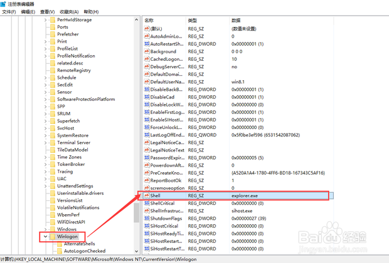The image size is (389, 263).
Task: Open the 帮助(H) menu
Action: click(91, 12)
